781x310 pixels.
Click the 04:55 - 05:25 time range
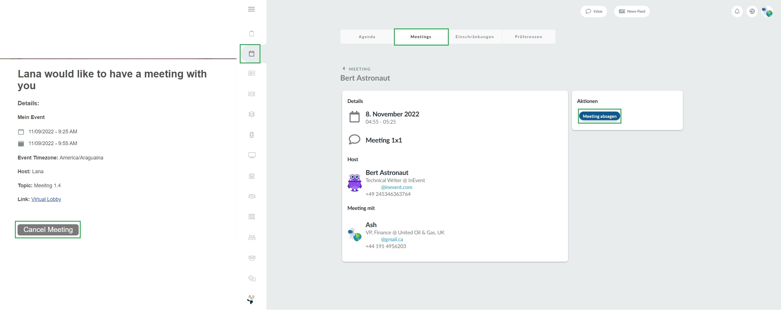click(380, 122)
